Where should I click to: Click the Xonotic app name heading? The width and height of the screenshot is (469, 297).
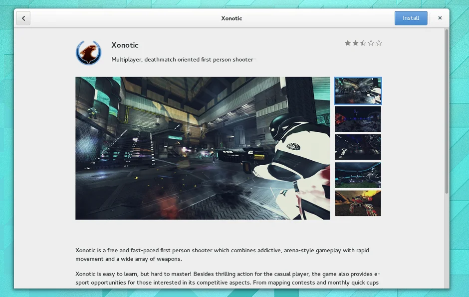click(x=125, y=45)
